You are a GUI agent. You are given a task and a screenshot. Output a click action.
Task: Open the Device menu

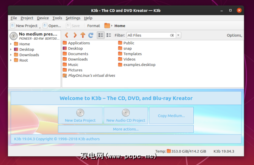tap(43, 18)
